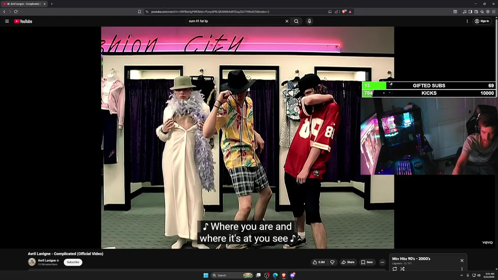Screen dimensions: 498x280
Task: Subscribe to Avril Lavigne channel
Action: pyautogui.click(x=73, y=262)
